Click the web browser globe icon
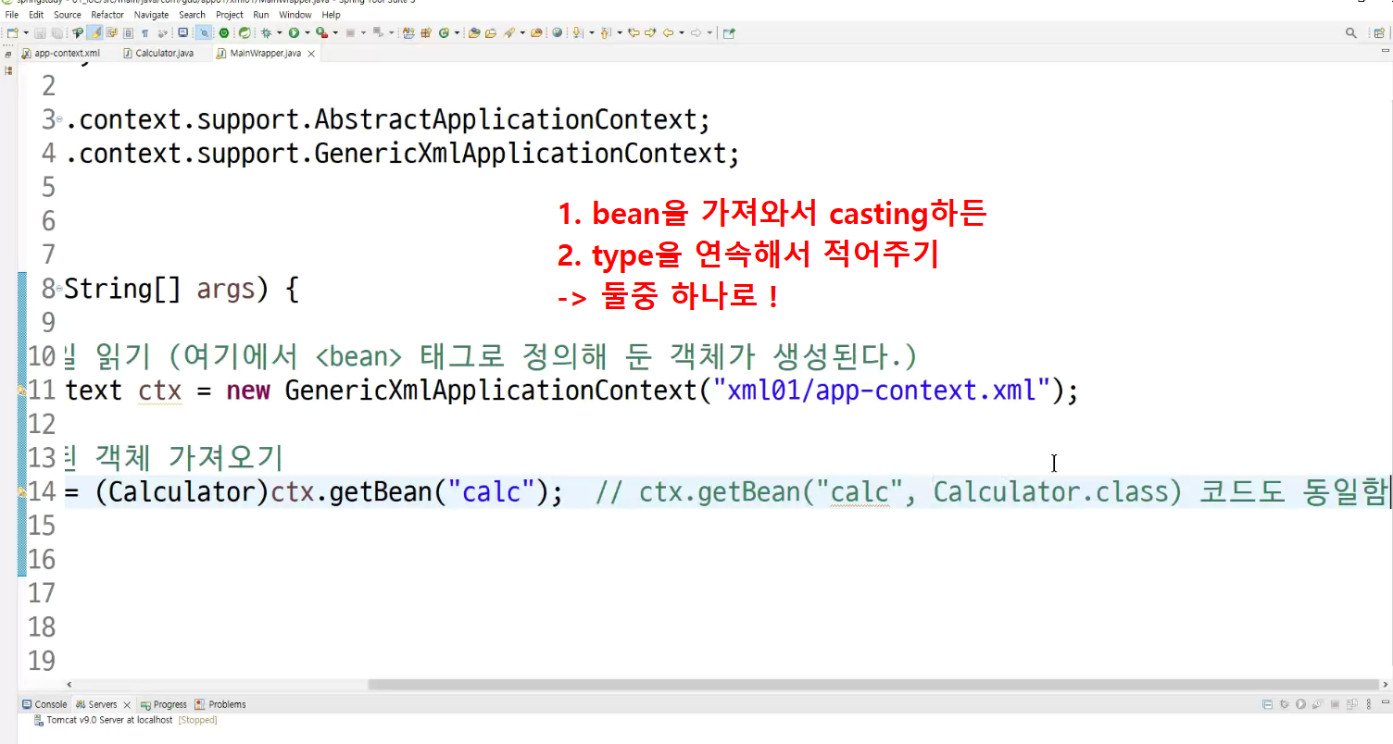 coord(557,32)
